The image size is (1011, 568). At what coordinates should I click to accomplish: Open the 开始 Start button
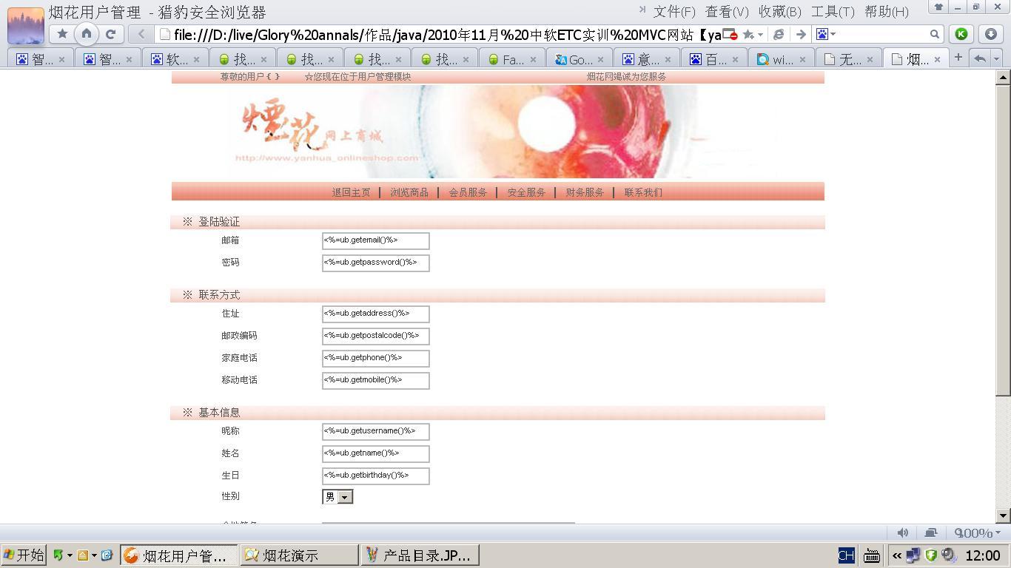(24, 555)
